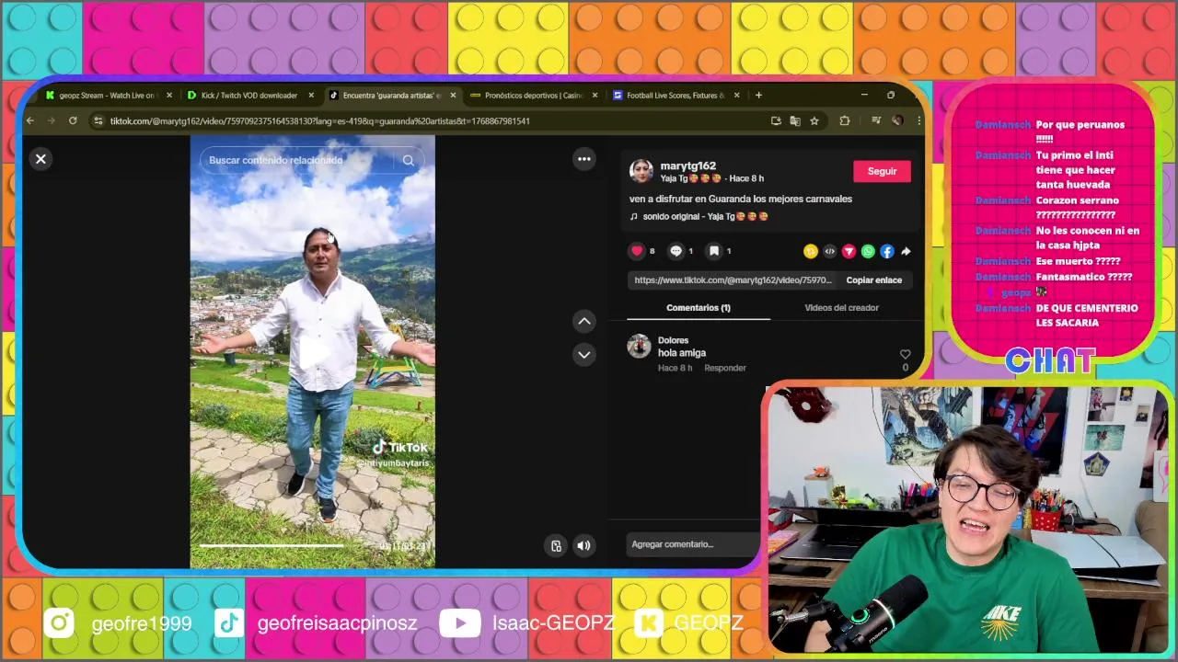1178x662 pixels.
Task: Click the embed code icon
Action: click(829, 251)
